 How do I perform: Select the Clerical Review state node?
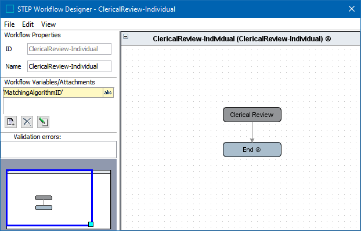(x=252, y=115)
